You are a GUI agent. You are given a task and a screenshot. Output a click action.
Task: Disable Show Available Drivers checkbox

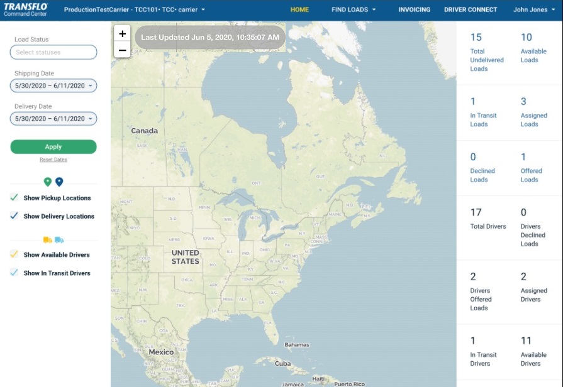14,255
